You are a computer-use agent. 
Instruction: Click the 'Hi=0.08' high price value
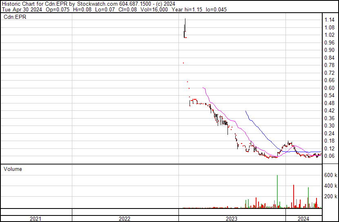point(82,9)
